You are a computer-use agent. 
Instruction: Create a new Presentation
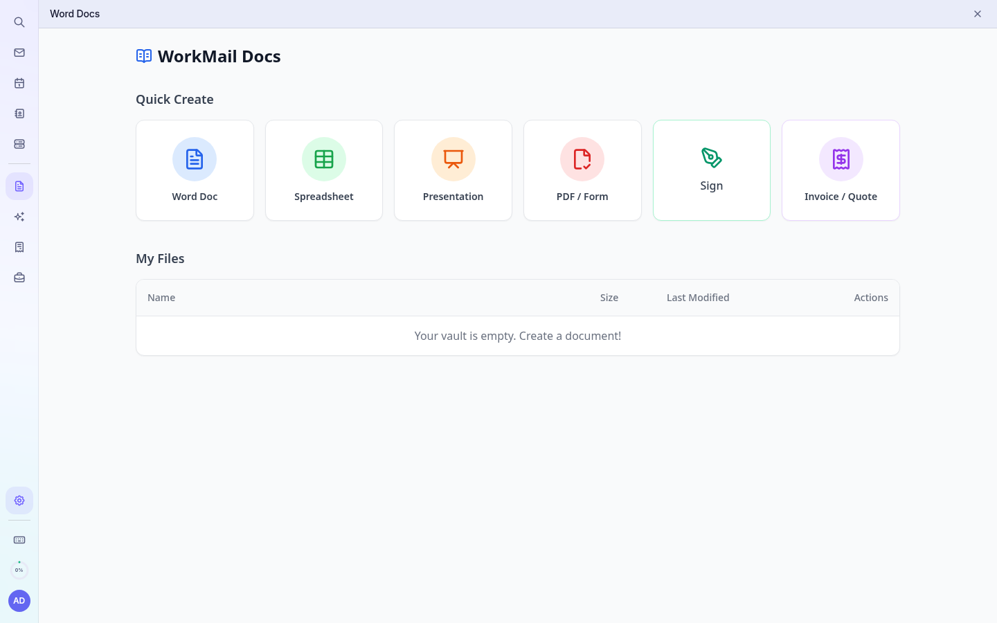pos(453,170)
